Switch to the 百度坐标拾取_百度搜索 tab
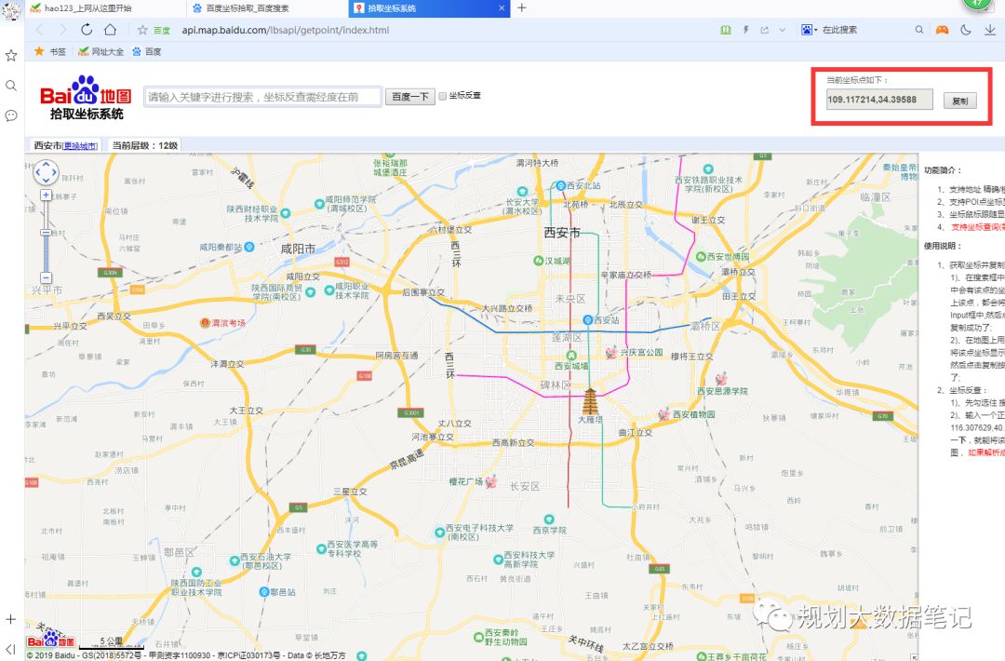Image resolution: width=1005 pixels, height=661 pixels. (268, 8)
